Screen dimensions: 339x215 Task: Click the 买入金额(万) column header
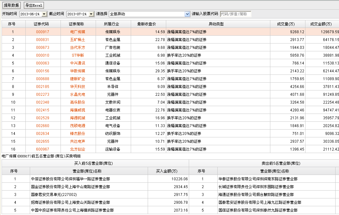coord(168,171)
